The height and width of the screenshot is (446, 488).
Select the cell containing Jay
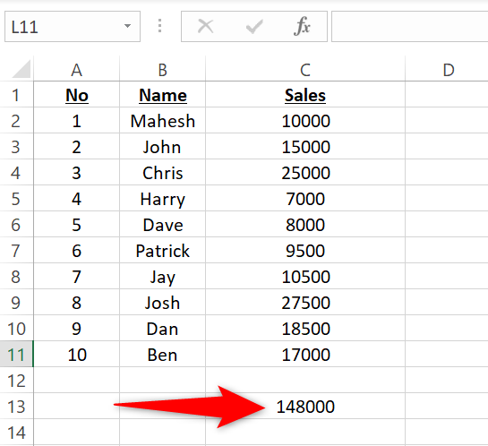[162, 276]
